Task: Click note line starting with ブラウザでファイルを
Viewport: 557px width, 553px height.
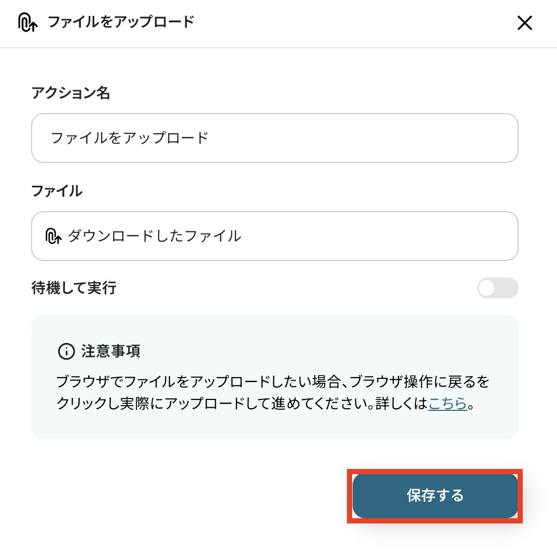Action: point(272,382)
